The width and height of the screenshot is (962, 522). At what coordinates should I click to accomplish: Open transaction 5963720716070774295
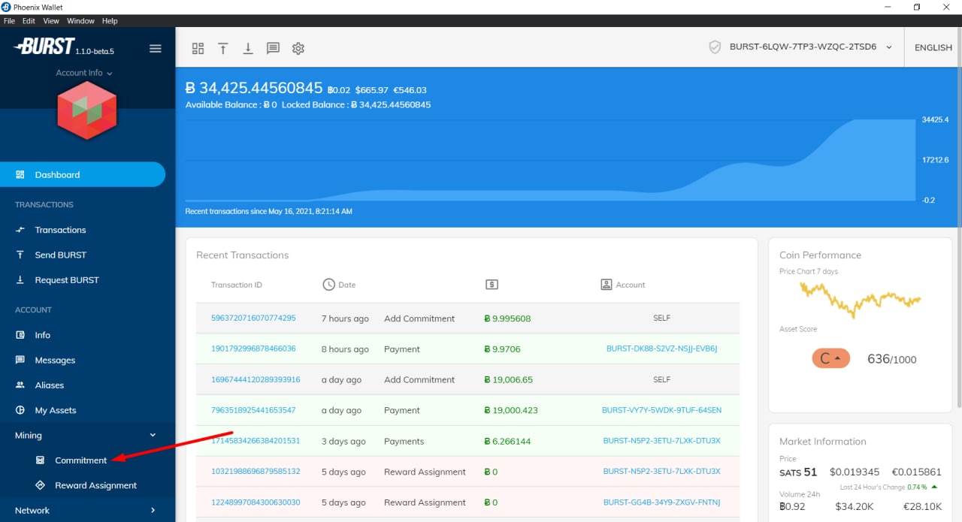[x=253, y=318]
